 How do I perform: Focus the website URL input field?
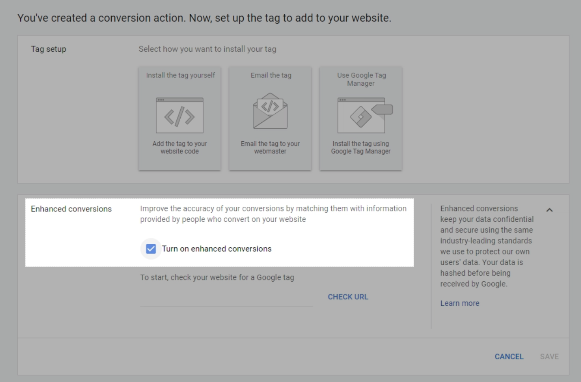226,298
